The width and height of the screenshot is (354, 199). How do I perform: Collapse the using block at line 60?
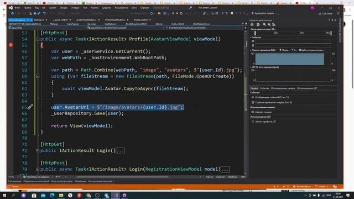38,76
